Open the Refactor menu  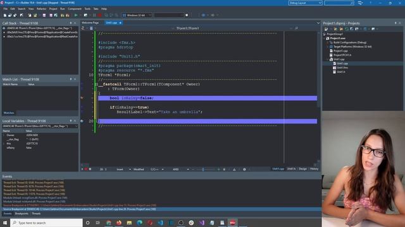tap(41, 9)
